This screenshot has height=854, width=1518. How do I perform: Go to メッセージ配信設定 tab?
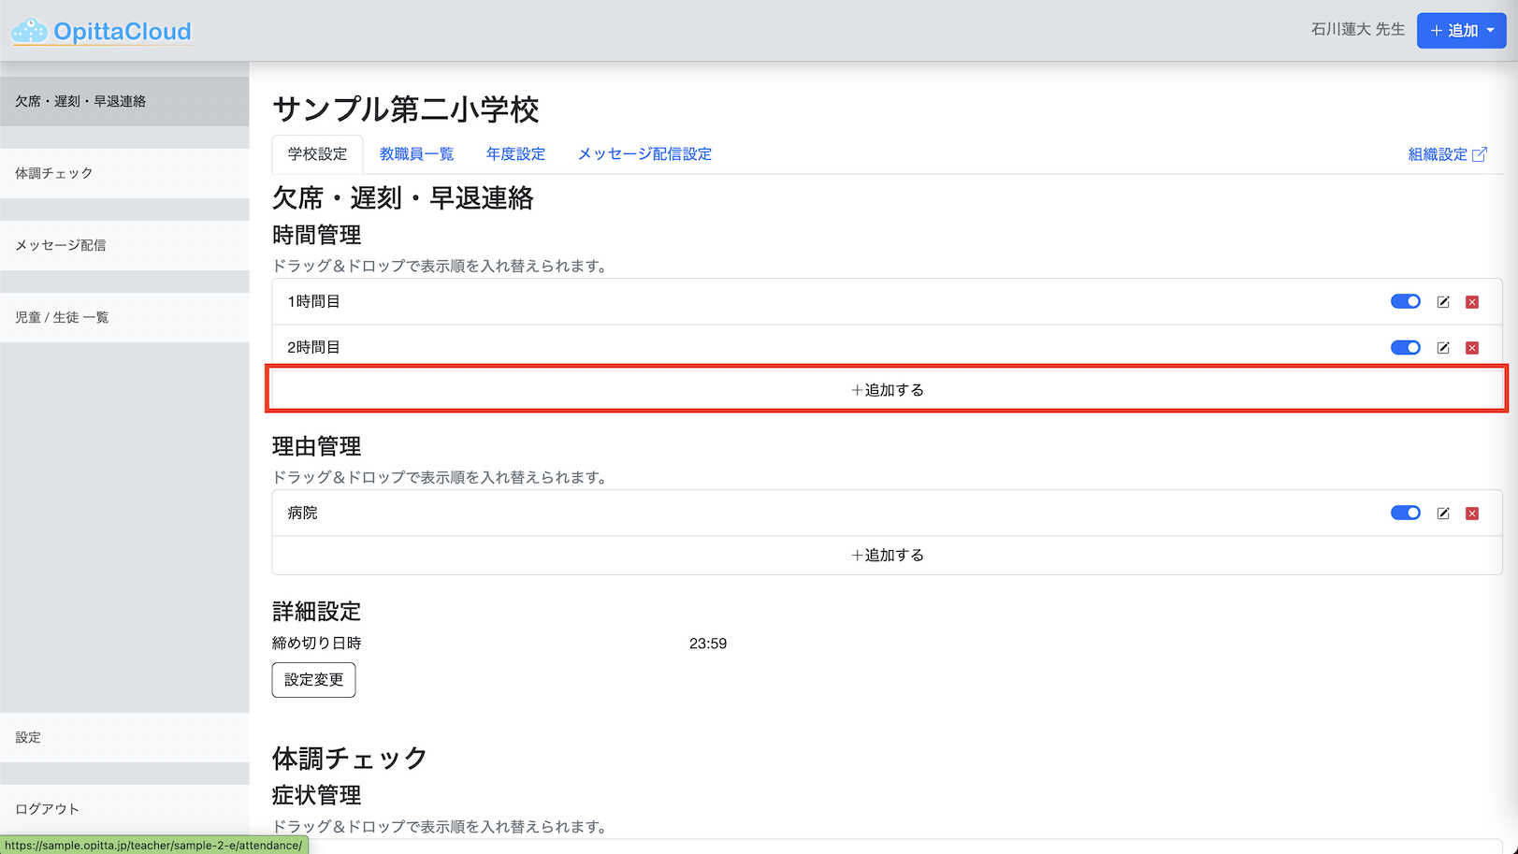pyautogui.click(x=644, y=154)
